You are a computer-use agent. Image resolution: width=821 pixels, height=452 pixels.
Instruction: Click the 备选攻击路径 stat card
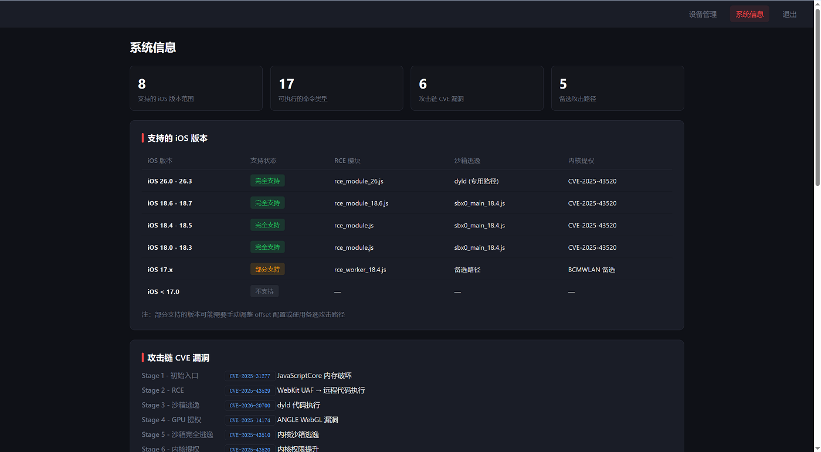click(618, 88)
